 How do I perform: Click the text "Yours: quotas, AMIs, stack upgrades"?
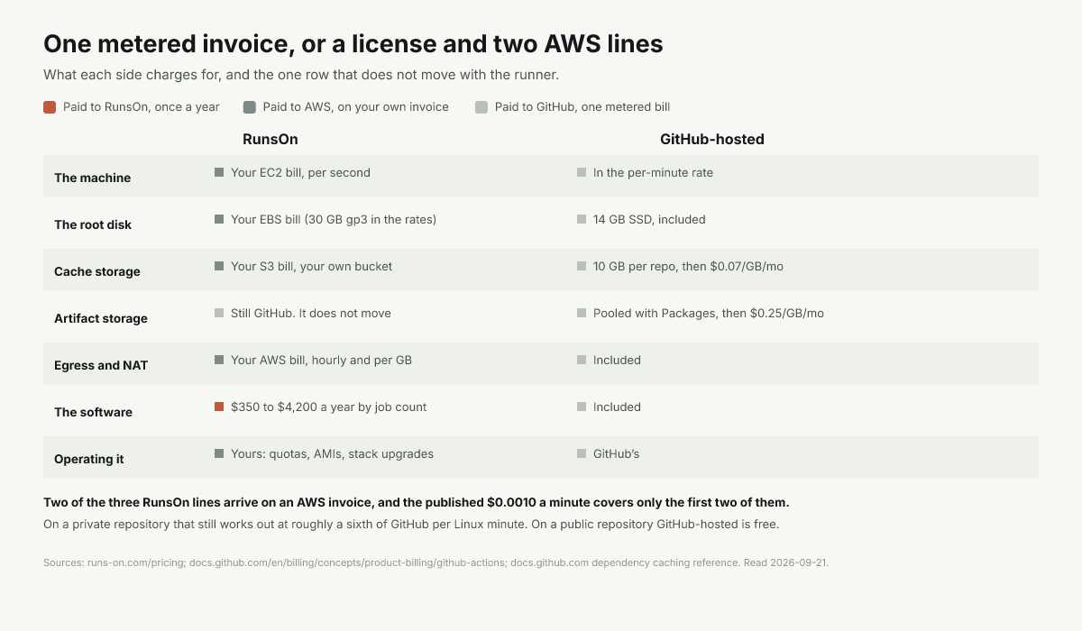coord(332,453)
